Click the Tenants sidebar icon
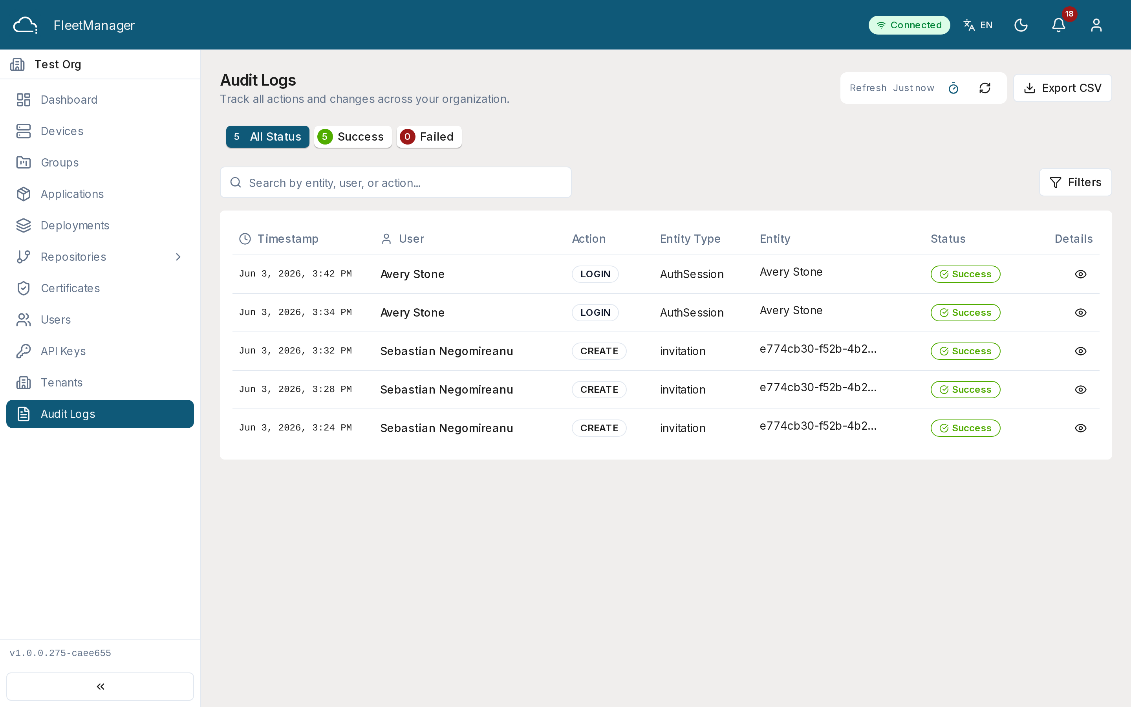This screenshot has width=1131, height=707. click(24, 383)
